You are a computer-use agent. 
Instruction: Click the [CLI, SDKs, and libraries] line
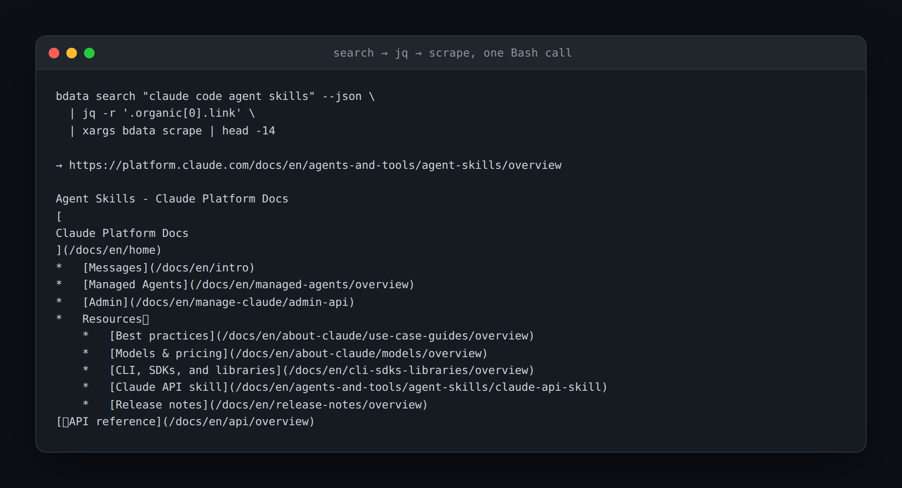coord(309,370)
